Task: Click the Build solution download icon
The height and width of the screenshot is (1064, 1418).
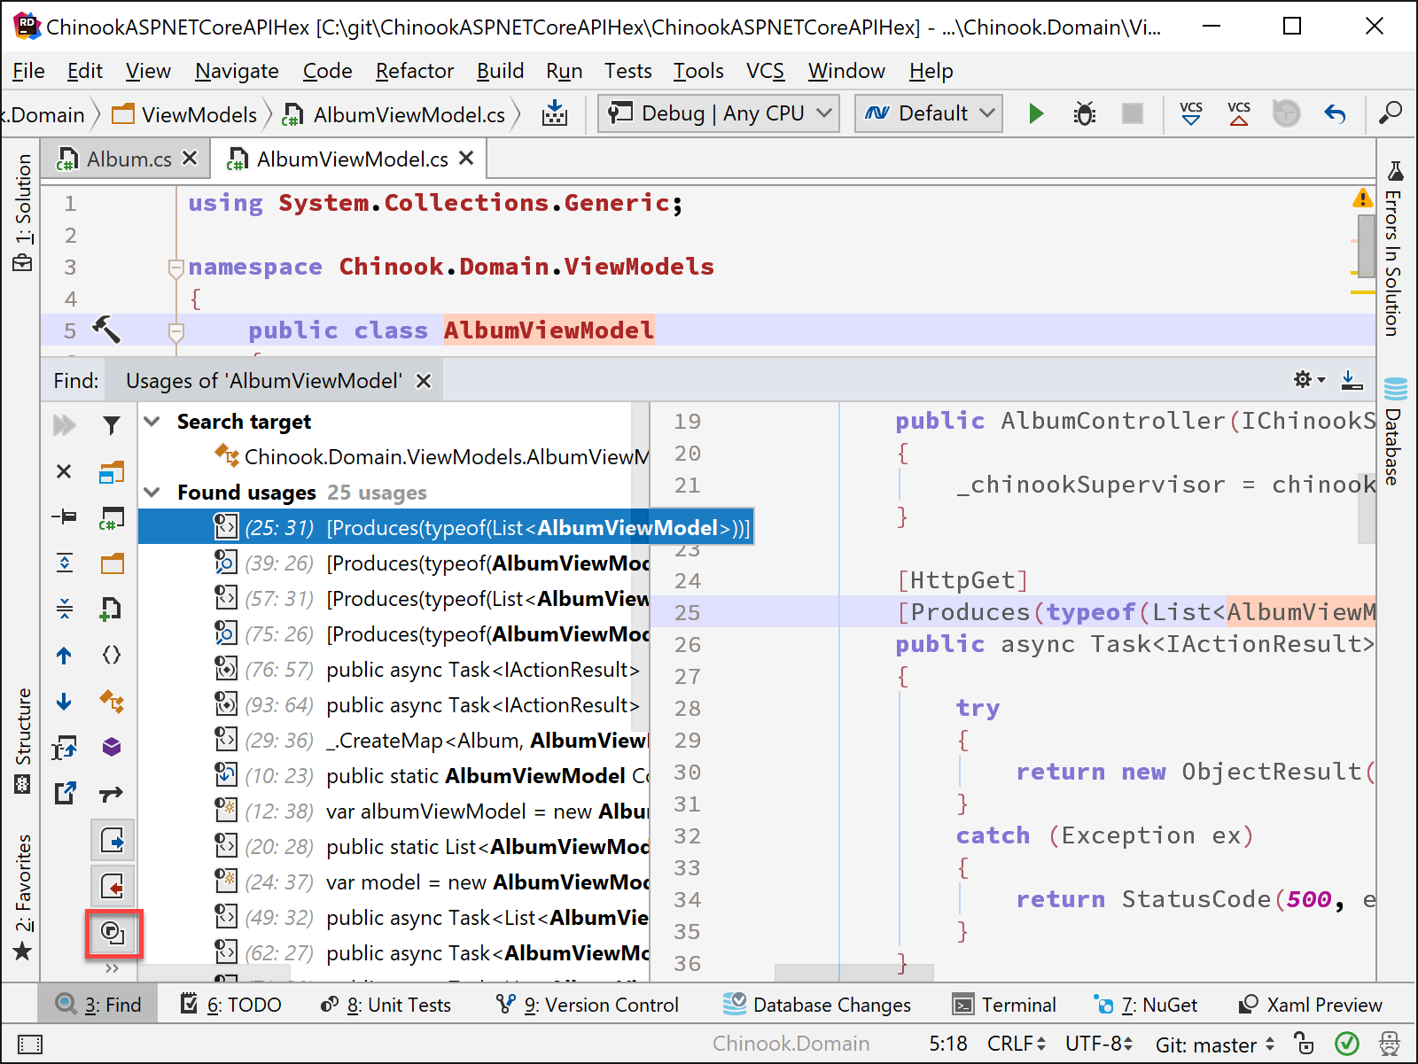Action: coord(555,113)
